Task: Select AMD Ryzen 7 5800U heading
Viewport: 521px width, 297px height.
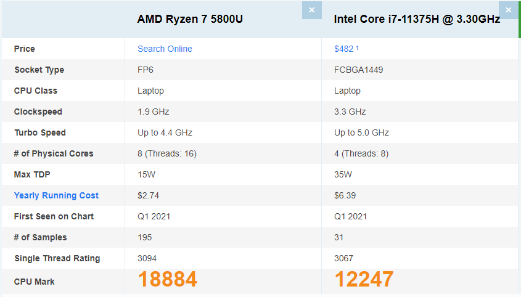Action: [x=190, y=19]
